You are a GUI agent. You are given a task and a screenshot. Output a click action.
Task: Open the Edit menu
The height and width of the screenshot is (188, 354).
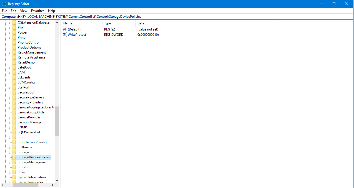[x=14, y=11]
